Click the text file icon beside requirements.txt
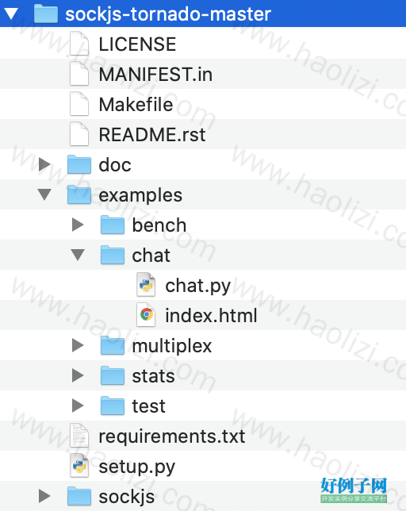Screen dimensions: 406x511 [x=79, y=436]
